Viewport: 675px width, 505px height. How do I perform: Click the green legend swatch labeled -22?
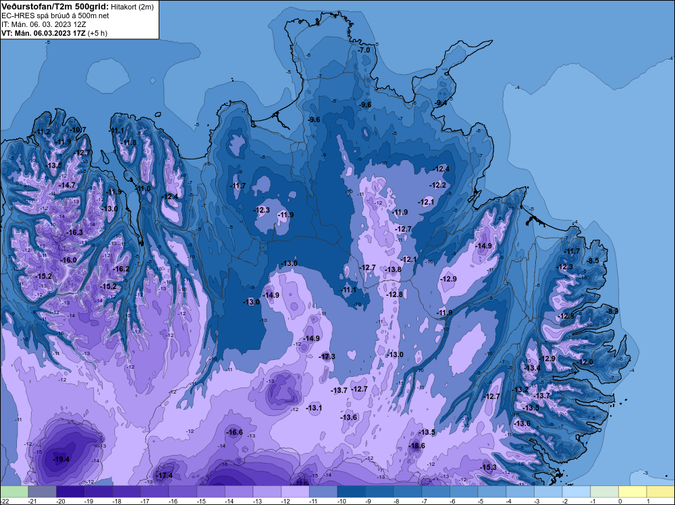14,491
